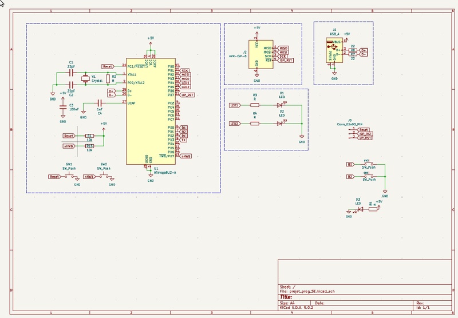Click the MOSI label on the AVR-ISP connector
Screen dimensions: 458x318
[x=283, y=52]
